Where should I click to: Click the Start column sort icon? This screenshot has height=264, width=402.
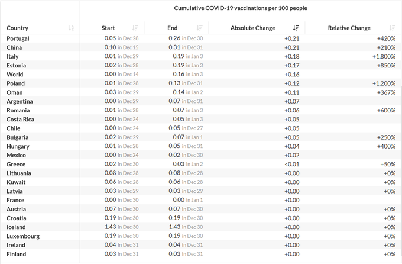click(x=135, y=28)
